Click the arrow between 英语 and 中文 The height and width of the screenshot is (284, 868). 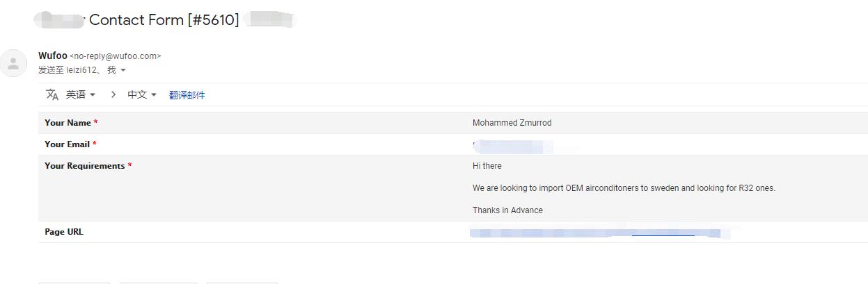(113, 94)
